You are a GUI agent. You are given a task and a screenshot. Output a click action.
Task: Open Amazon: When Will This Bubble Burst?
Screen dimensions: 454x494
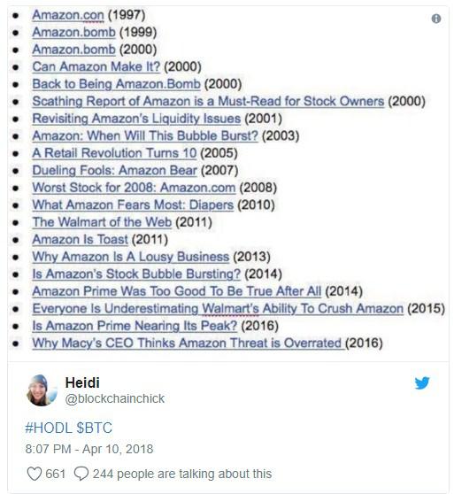point(145,135)
